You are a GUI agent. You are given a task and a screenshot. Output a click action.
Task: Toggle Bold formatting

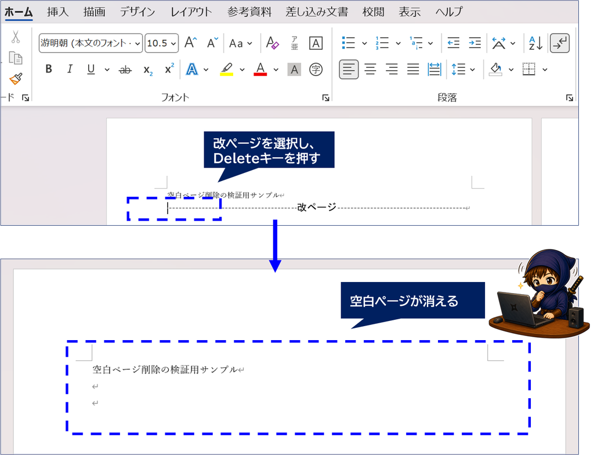[x=49, y=69]
